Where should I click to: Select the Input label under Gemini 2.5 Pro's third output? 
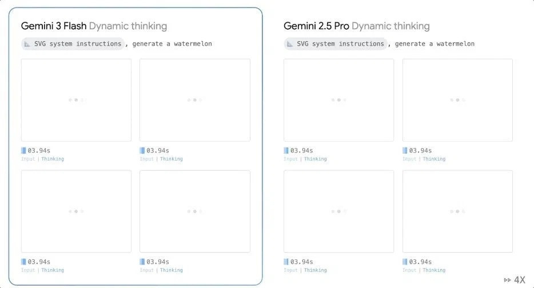tap(290, 270)
